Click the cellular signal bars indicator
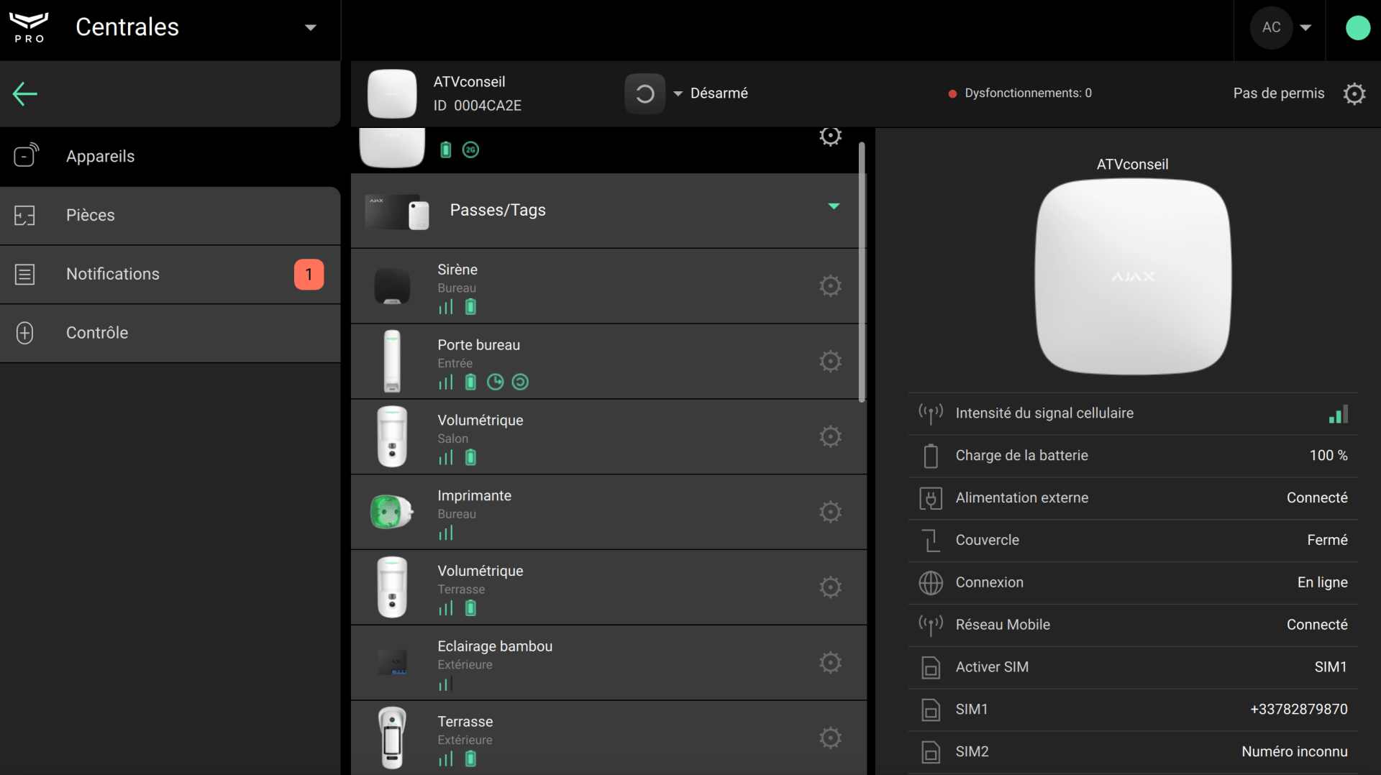This screenshot has width=1381, height=775. pyautogui.click(x=1338, y=414)
